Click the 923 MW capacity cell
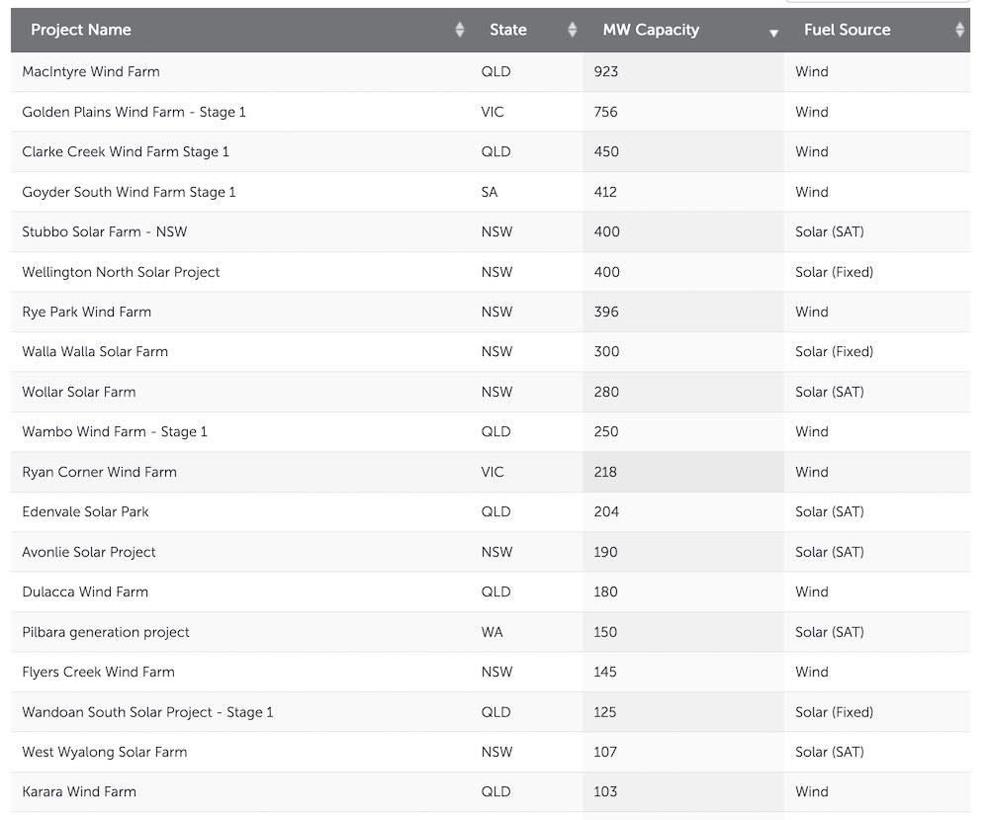This screenshot has width=989, height=820. (x=683, y=72)
